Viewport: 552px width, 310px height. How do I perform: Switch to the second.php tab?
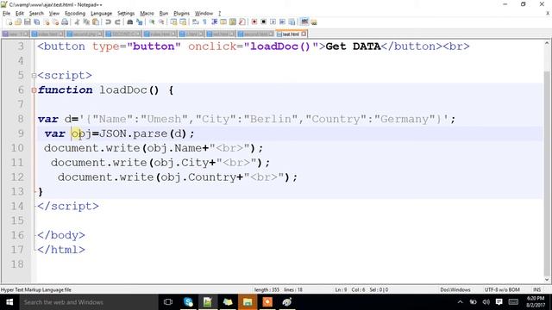(x=85, y=34)
